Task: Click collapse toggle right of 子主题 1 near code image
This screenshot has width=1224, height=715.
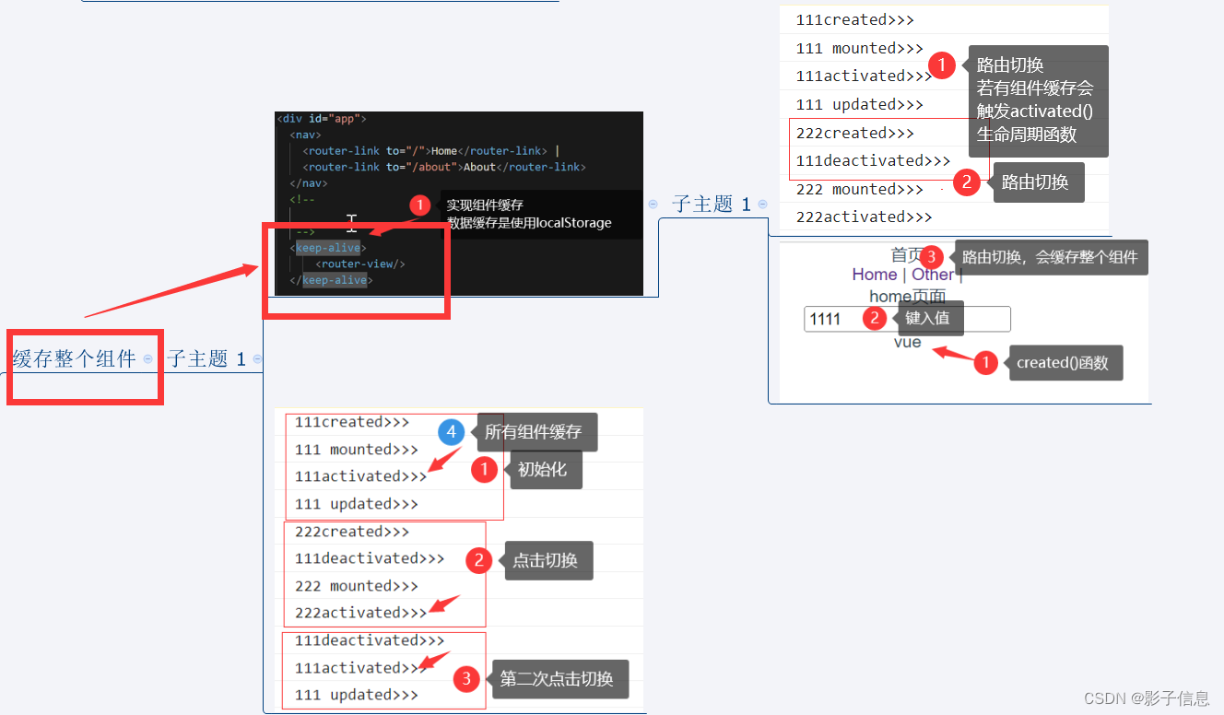Action: 762,205
